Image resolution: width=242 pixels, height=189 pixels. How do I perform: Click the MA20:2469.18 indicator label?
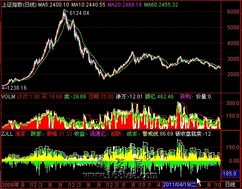125,5
